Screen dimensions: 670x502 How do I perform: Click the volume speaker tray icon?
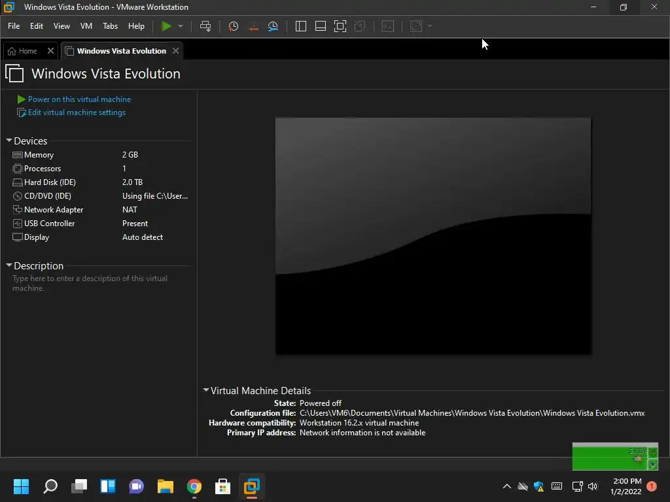[x=593, y=486]
